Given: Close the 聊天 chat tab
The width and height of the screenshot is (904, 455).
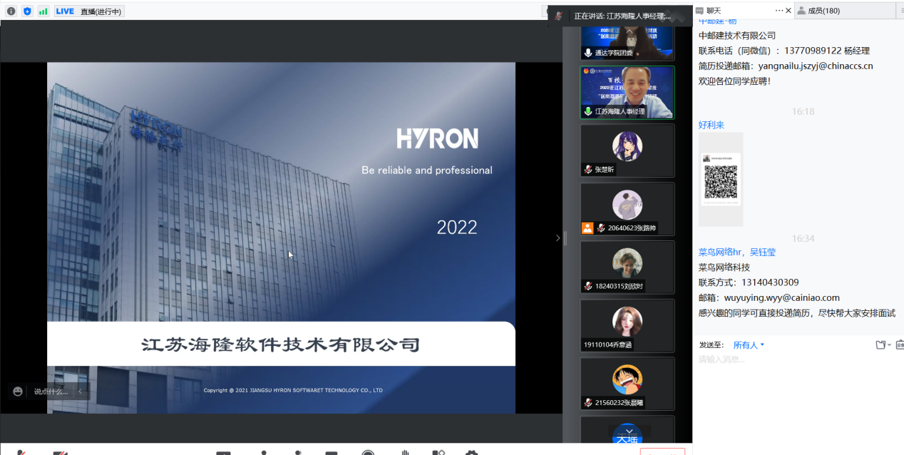Looking at the screenshot, I should [789, 11].
